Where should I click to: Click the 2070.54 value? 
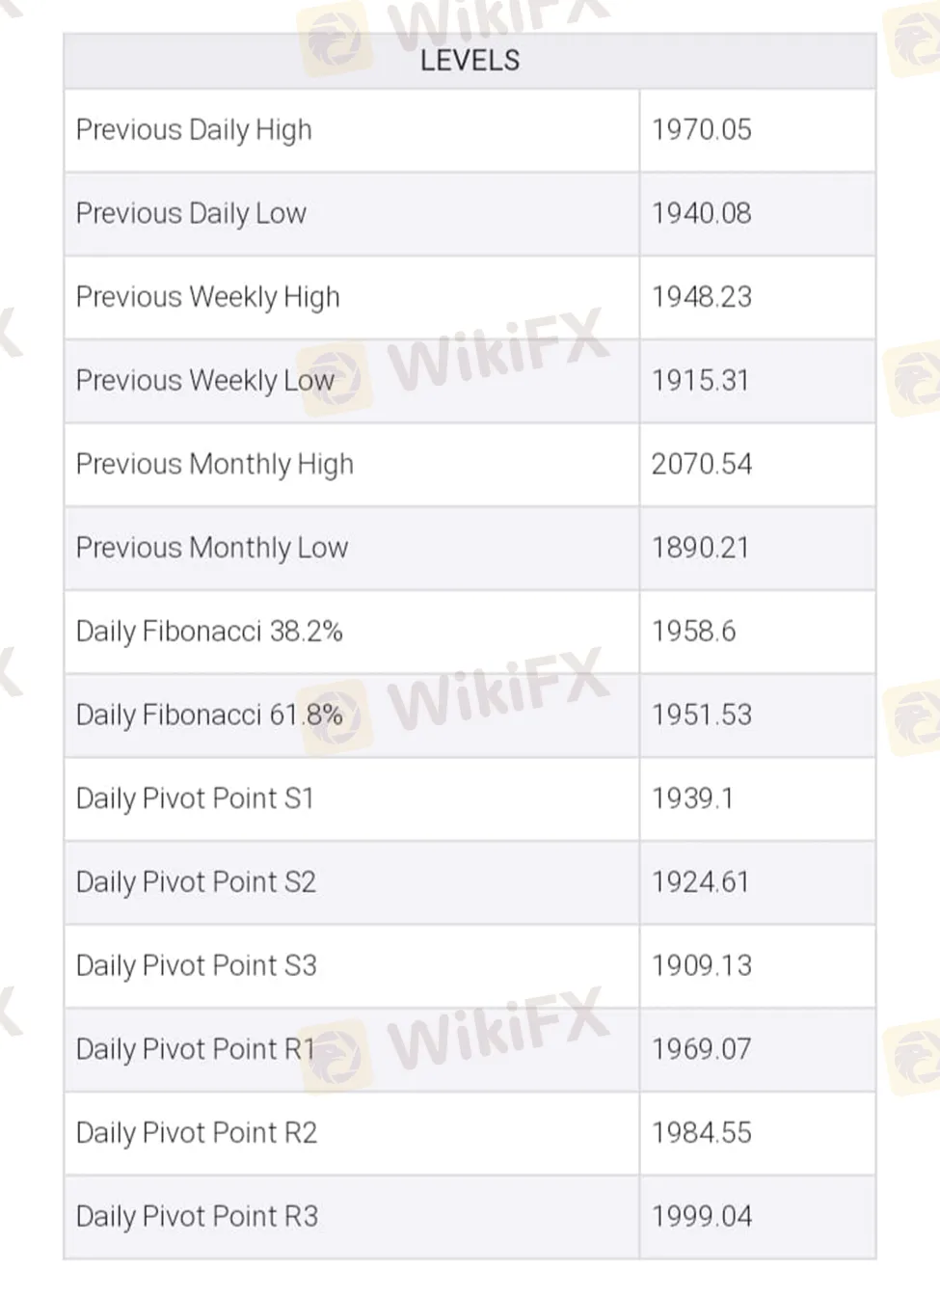coord(701,464)
